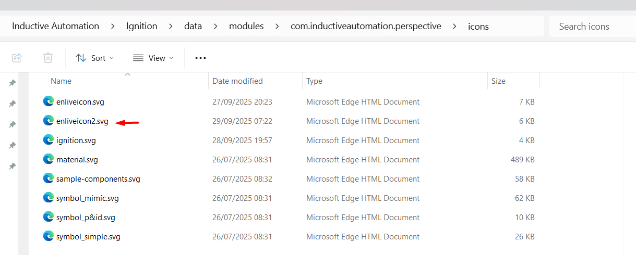Open the View dropdown
Screen dimensions: 636x255
(x=153, y=58)
